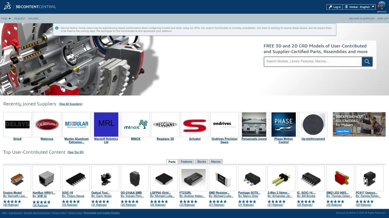Open the Waterous supplier logo
Image resolution: width=389 pixels, height=218 pixels.
(x=47, y=124)
